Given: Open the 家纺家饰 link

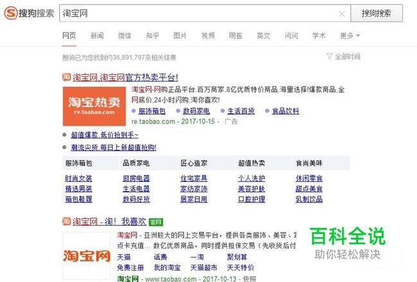Looking at the screenshot, I should pos(194,188).
